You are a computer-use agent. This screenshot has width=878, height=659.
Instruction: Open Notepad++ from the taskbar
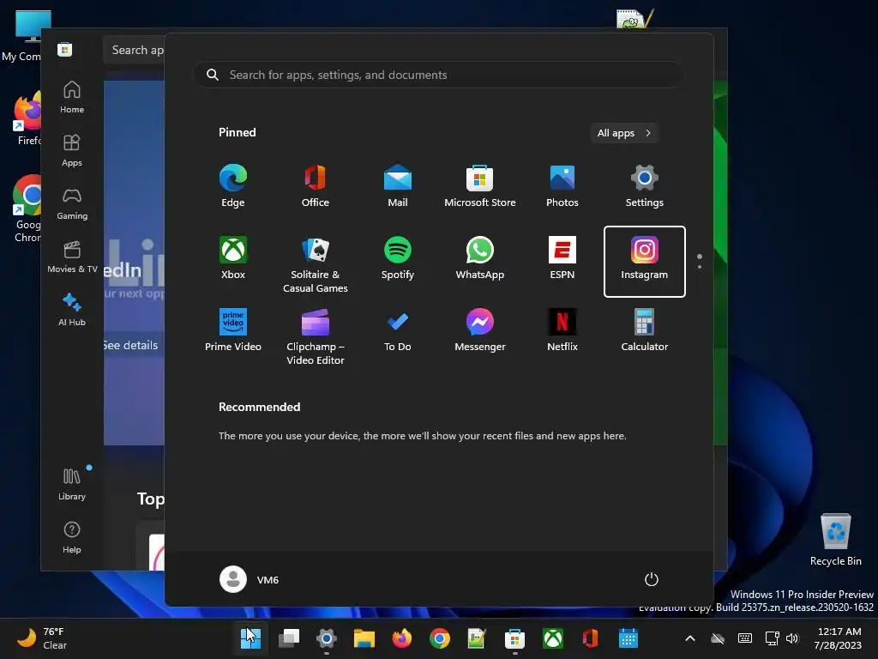click(477, 638)
